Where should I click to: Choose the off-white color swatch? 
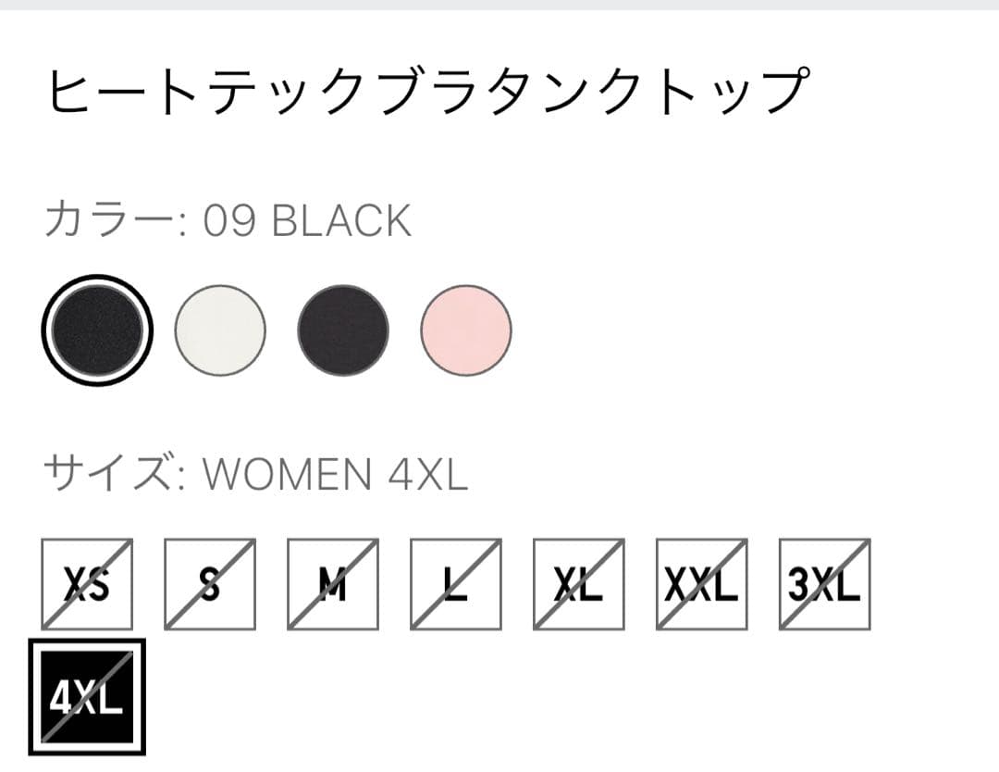pyautogui.click(x=220, y=330)
